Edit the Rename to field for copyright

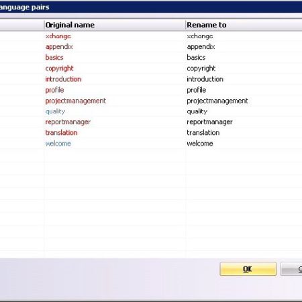pos(244,68)
